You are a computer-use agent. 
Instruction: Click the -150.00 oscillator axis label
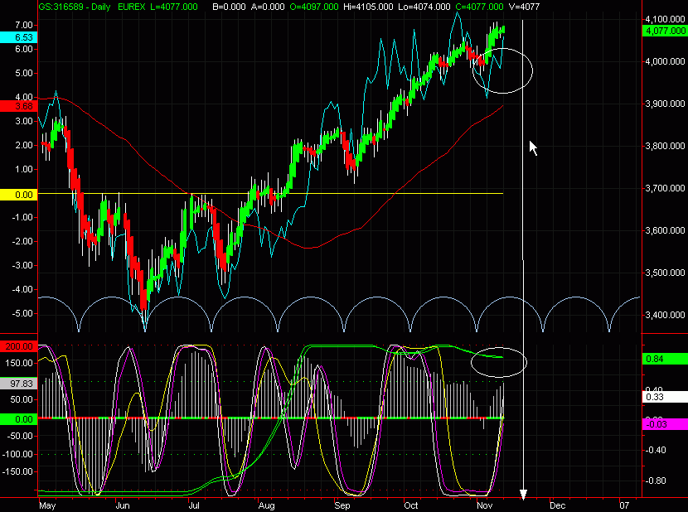(x=17, y=472)
